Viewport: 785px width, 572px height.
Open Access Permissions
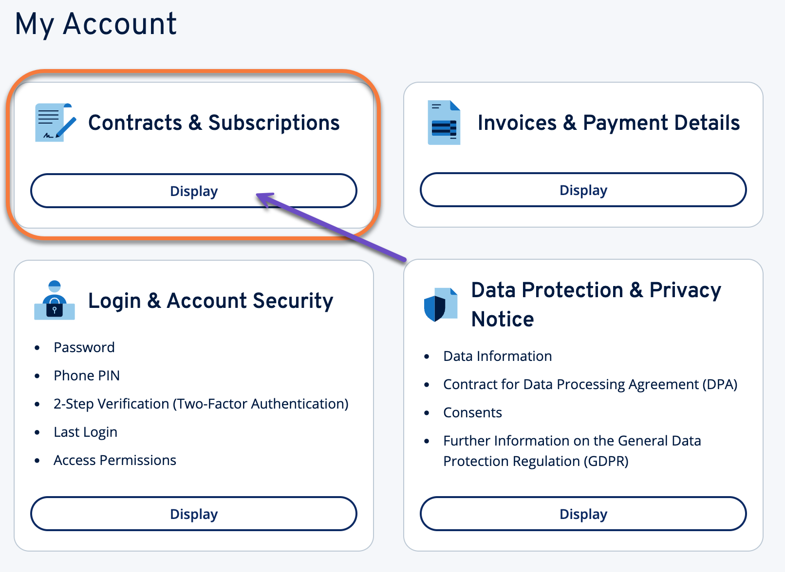click(115, 460)
